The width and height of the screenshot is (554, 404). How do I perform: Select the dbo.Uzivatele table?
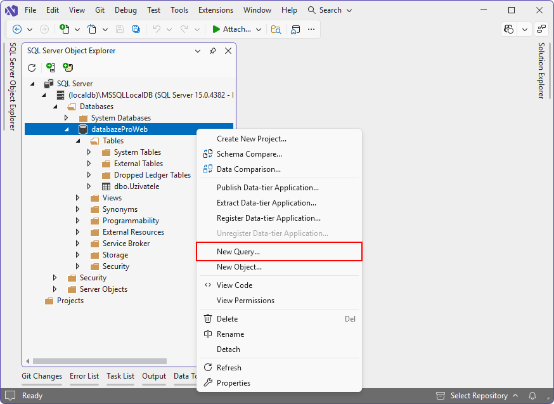[x=135, y=186]
